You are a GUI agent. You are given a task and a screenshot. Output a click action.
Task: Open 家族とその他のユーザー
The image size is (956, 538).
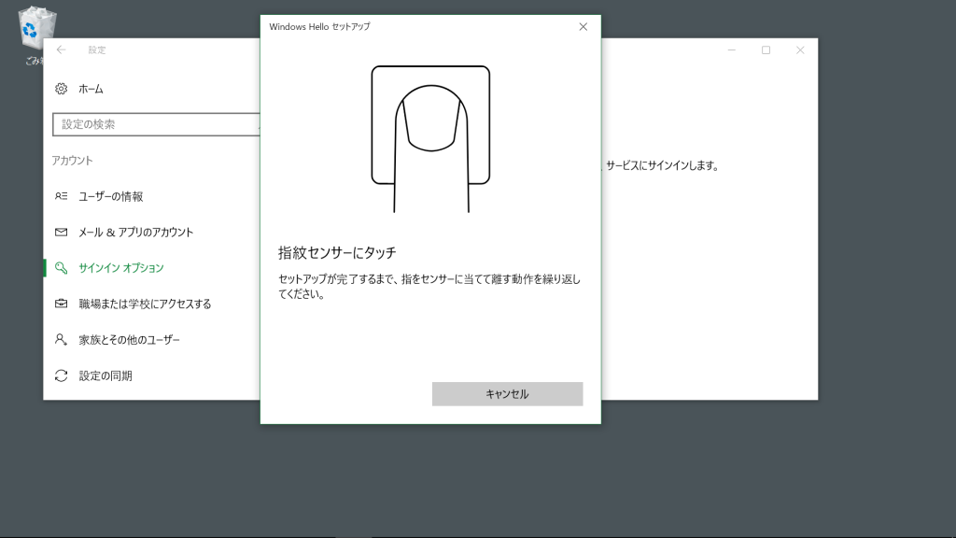[x=129, y=340]
